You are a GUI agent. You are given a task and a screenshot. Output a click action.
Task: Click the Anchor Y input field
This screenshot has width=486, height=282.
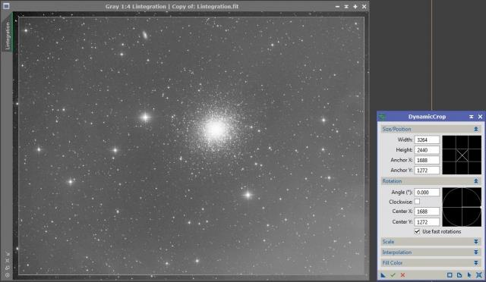(427, 171)
